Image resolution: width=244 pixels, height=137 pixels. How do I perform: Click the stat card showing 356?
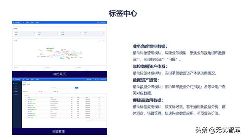click(x=71, y=34)
